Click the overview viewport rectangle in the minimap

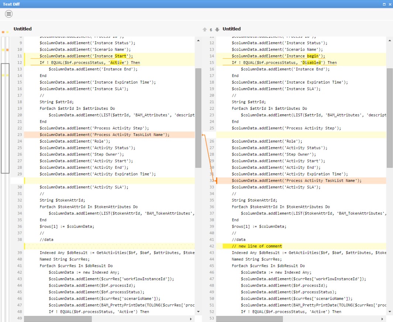point(5,118)
